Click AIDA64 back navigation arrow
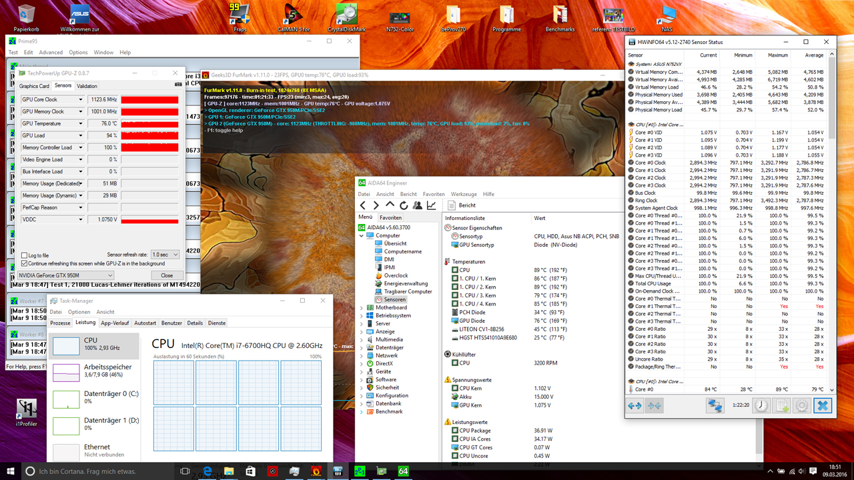854x480 pixels. click(x=363, y=205)
